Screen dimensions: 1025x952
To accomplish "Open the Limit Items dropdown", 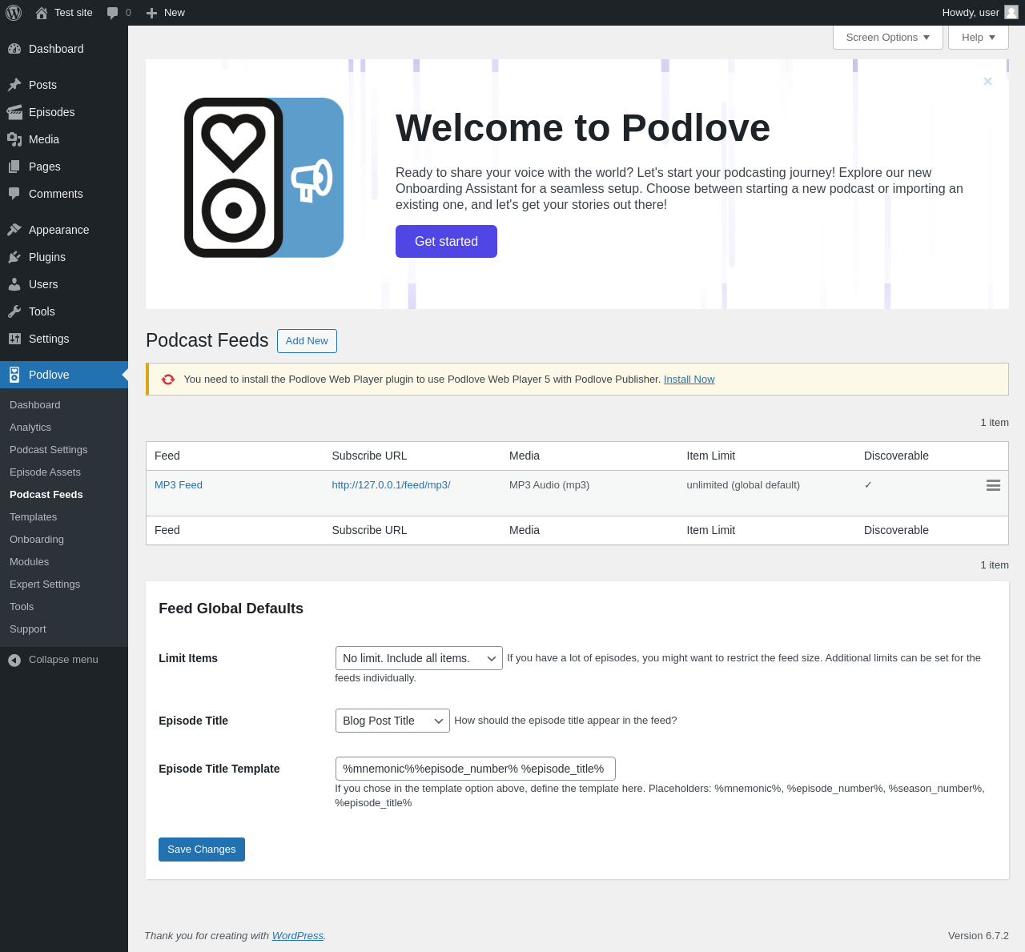I will click(x=419, y=658).
